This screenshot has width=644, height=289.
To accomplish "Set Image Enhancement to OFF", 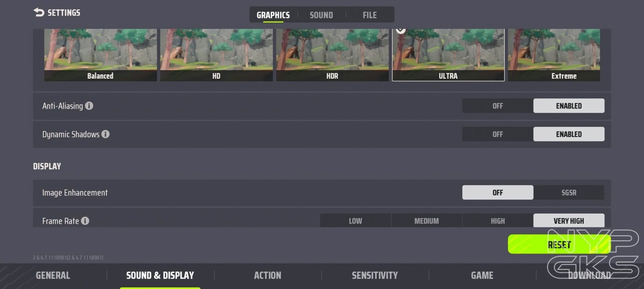I will [x=498, y=193].
